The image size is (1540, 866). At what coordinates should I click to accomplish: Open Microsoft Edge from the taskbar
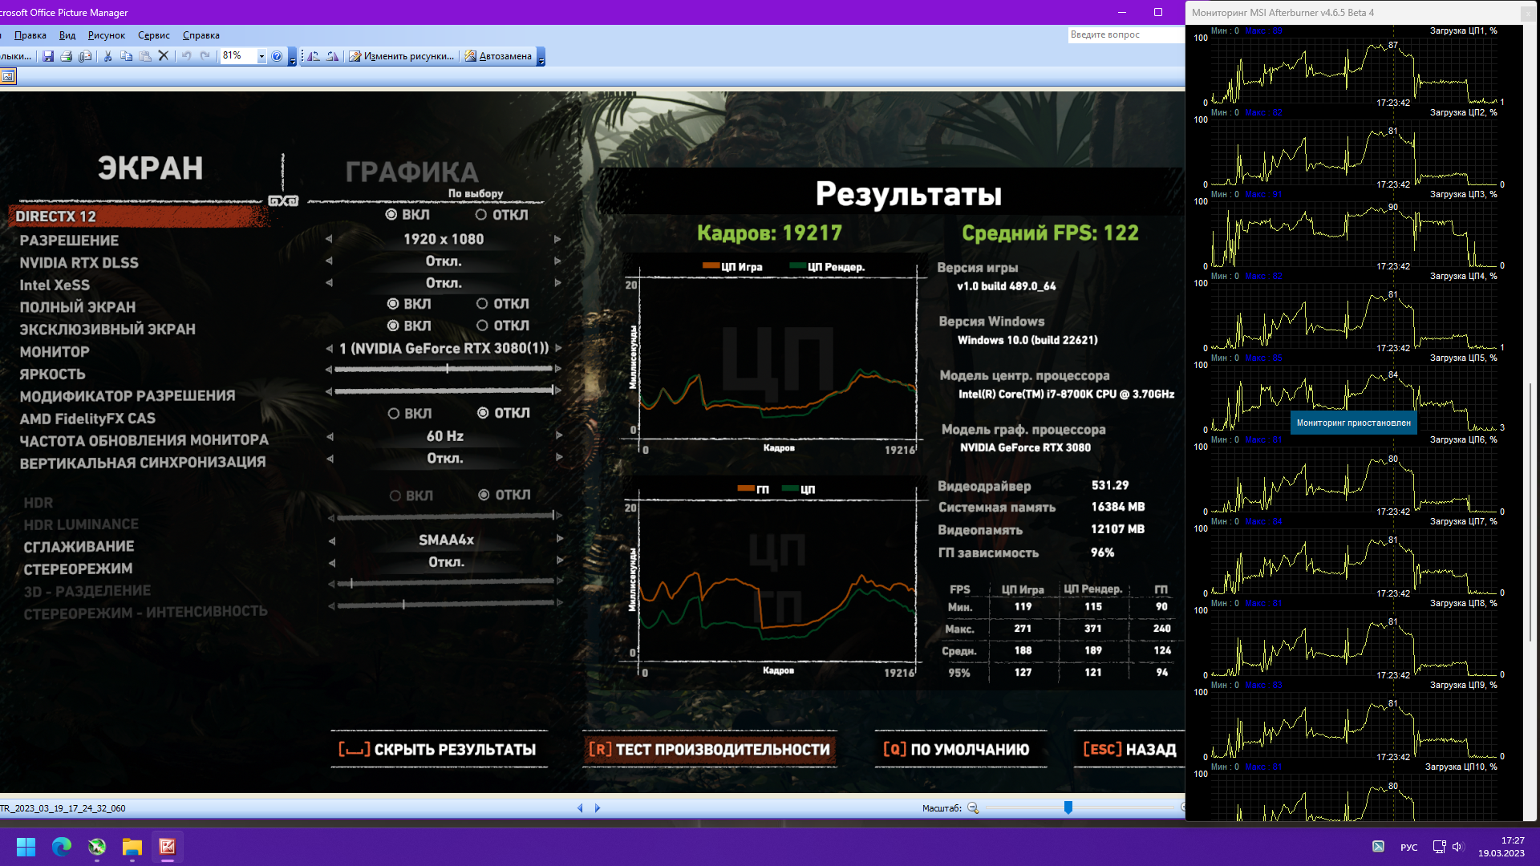[x=62, y=847]
